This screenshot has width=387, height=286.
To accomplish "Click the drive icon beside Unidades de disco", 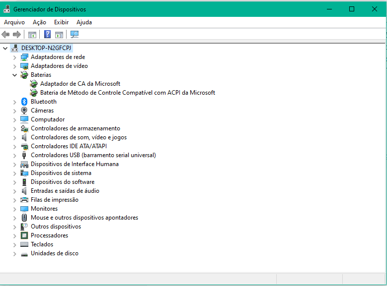I will 24,254.
